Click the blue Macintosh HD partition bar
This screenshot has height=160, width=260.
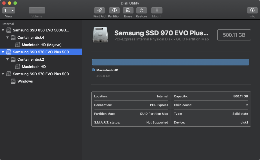170,62
